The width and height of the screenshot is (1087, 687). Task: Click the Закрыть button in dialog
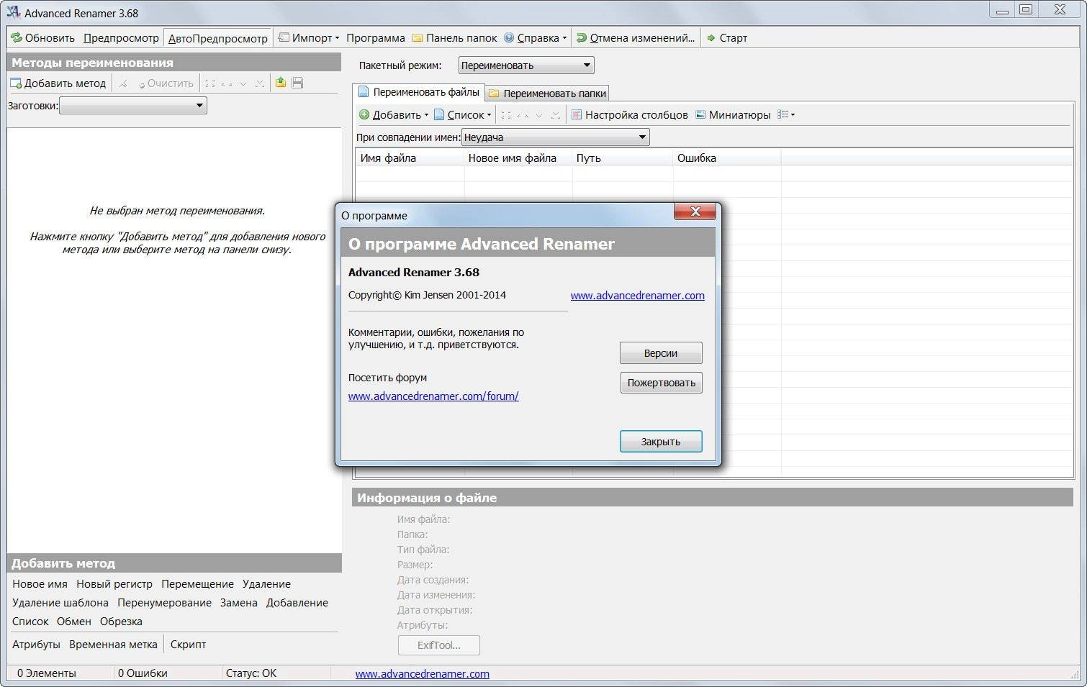[661, 442]
